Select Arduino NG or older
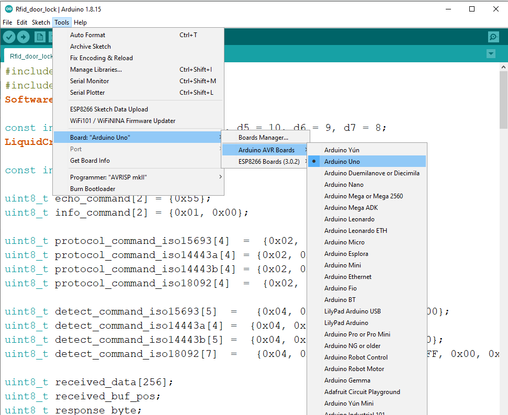508x415 pixels. pos(367,346)
